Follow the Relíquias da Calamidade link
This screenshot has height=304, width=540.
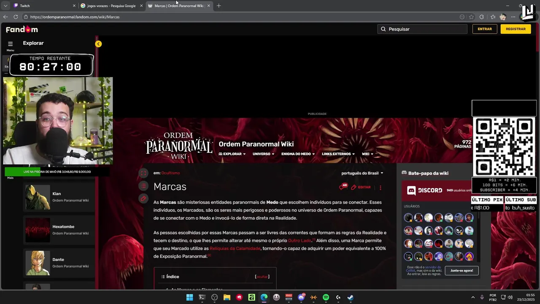pos(235,249)
